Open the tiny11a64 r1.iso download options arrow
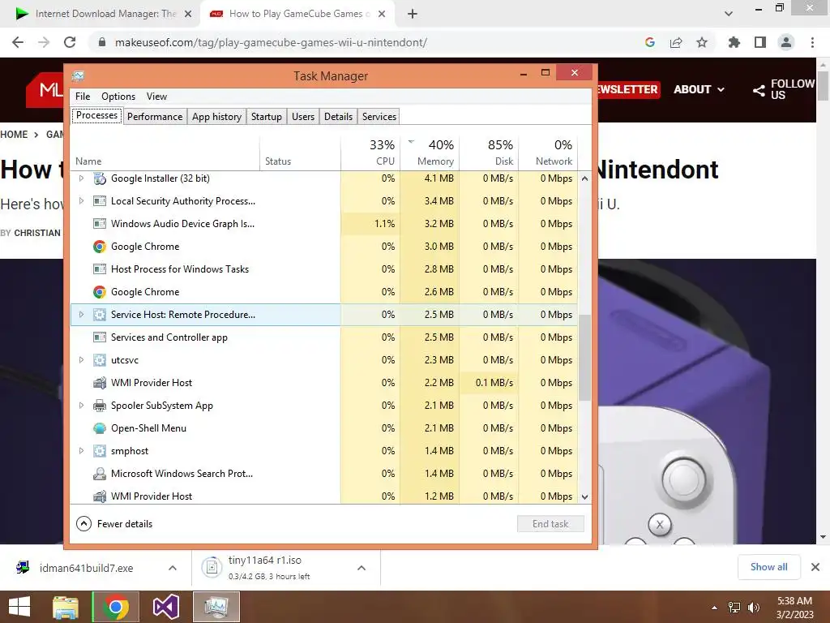This screenshot has height=623, width=830. [x=362, y=568]
